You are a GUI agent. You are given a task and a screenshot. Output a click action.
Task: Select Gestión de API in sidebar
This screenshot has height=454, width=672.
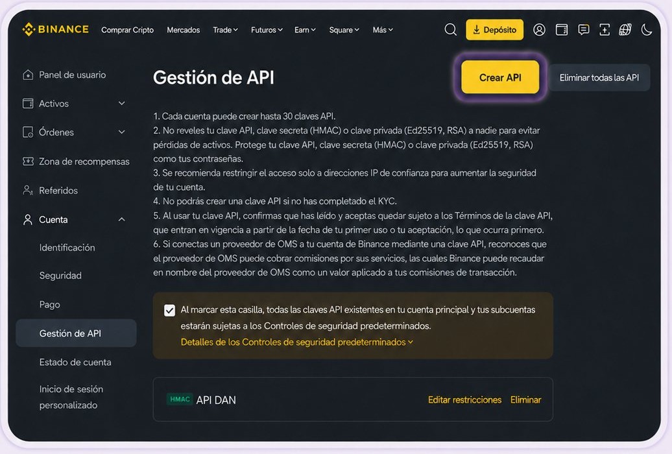76,333
